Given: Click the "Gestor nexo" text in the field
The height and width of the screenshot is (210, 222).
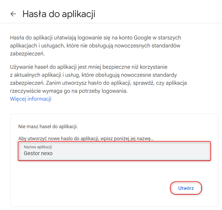Looking at the screenshot, I should coord(38,154).
